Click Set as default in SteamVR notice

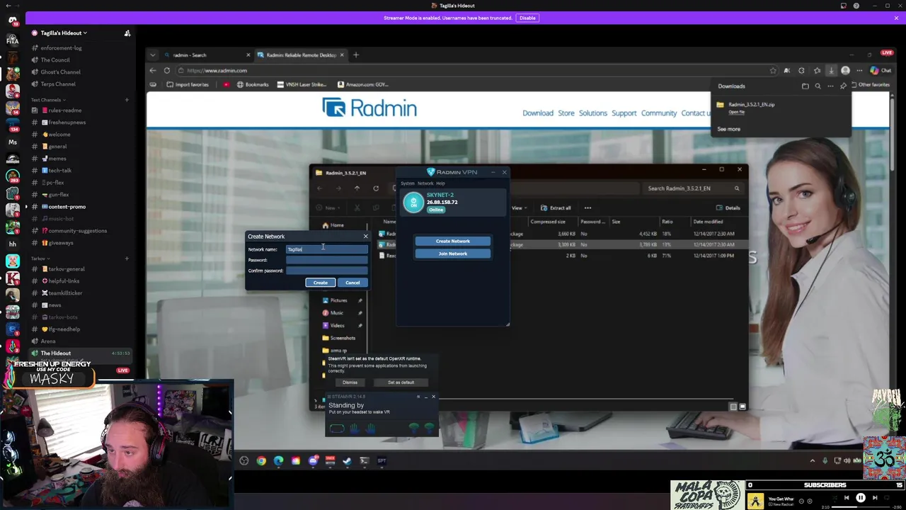401,382
